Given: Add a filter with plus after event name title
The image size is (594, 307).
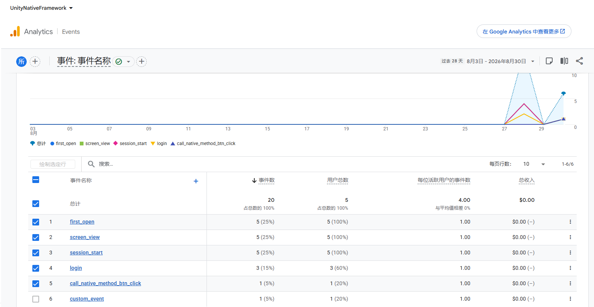Looking at the screenshot, I should click(x=141, y=61).
